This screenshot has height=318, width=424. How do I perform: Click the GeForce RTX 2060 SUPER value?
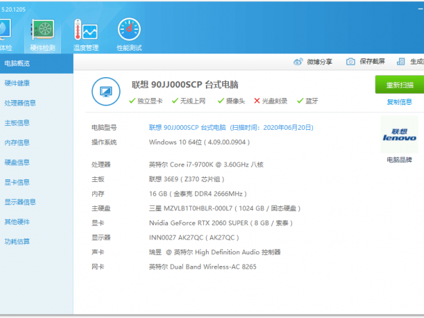click(x=221, y=223)
